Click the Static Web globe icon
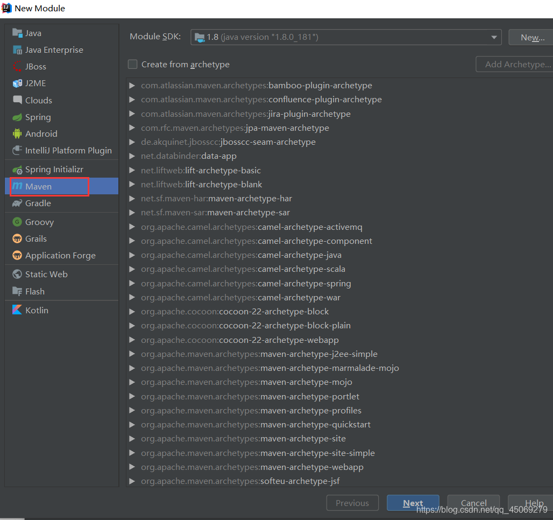Image resolution: width=553 pixels, height=520 pixels. pyautogui.click(x=17, y=274)
